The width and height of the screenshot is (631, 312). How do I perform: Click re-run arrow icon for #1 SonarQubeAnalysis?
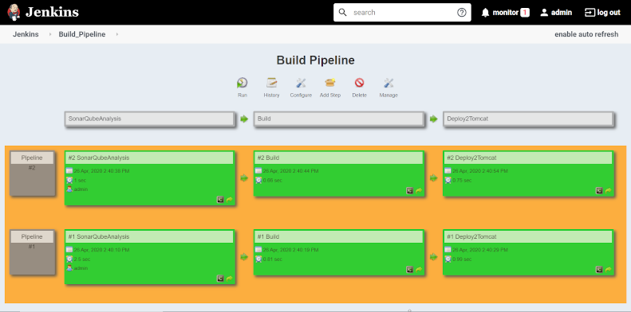(x=230, y=279)
